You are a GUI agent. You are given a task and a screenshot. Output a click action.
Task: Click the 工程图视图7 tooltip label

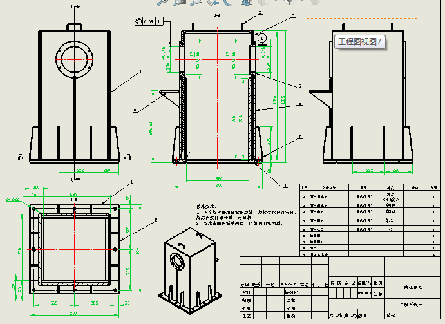coord(360,42)
